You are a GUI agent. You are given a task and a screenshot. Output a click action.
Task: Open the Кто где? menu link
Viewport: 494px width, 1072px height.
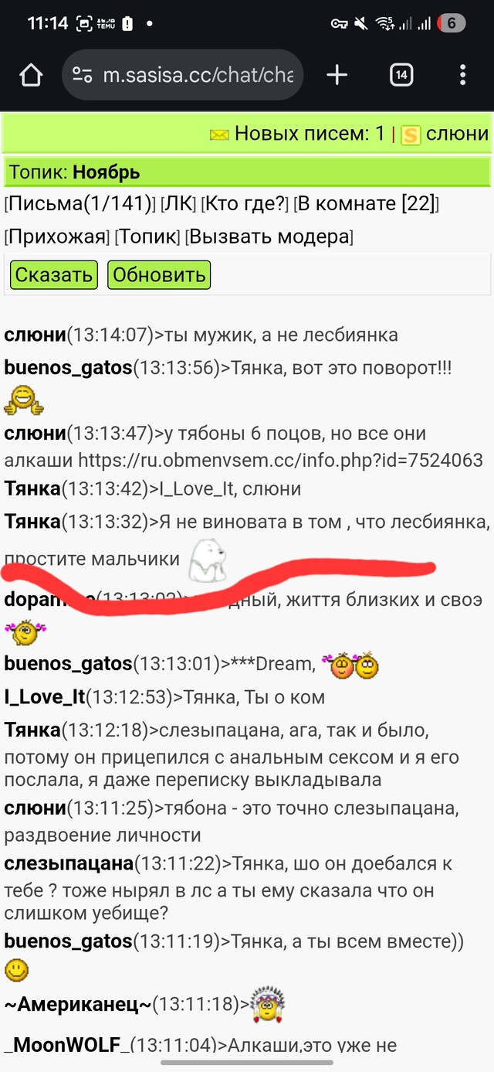coord(245,205)
